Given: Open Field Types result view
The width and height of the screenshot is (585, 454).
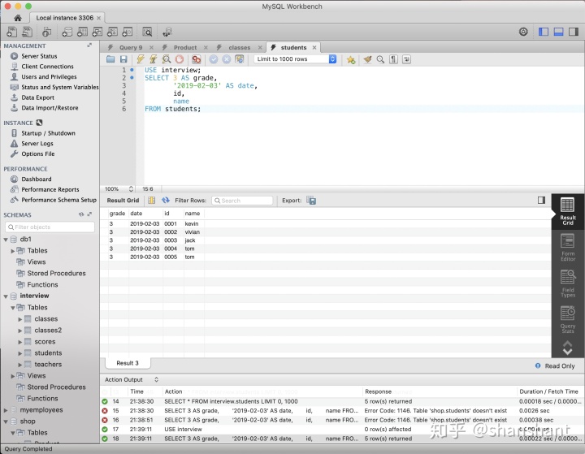Looking at the screenshot, I should coord(567,283).
